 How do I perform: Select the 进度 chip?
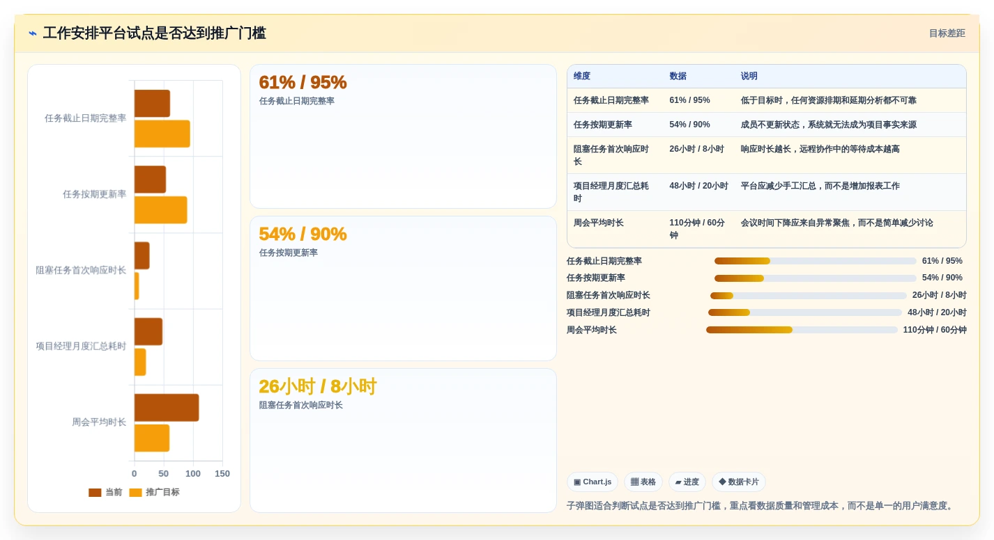pos(687,482)
